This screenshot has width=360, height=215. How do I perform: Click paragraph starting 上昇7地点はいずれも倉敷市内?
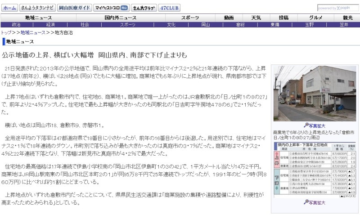[x=134, y=104]
